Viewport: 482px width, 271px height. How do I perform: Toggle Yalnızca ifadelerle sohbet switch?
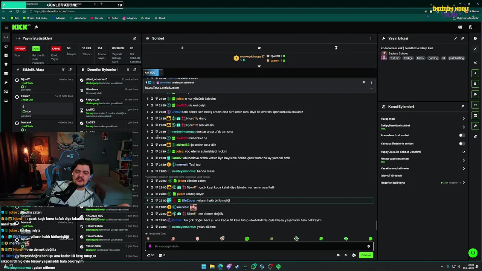coord(462,143)
